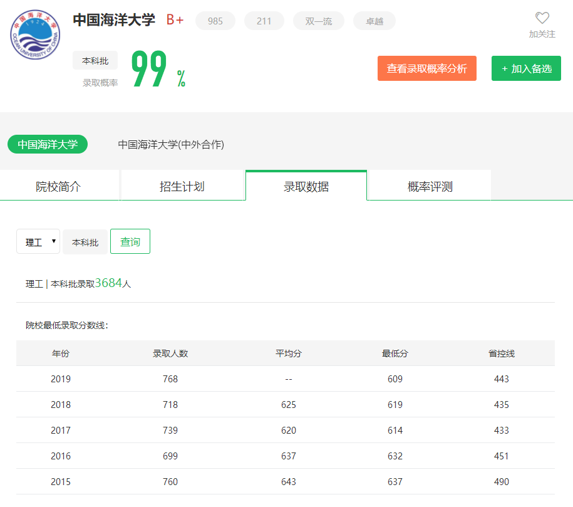Click the 985 tag
Image resolution: width=573 pixels, height=507 pixels.
click(215, 21)
